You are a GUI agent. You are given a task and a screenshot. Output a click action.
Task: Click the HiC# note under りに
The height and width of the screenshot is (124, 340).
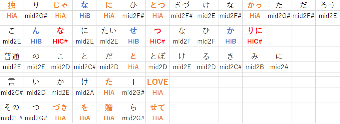[255, 41]
